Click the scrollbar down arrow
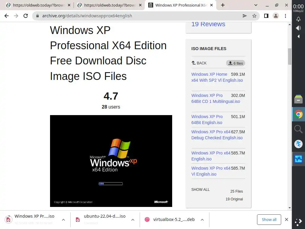 point(290,208)
